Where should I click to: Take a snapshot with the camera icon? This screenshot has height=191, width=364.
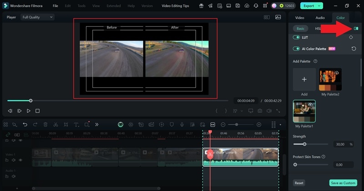259,111
